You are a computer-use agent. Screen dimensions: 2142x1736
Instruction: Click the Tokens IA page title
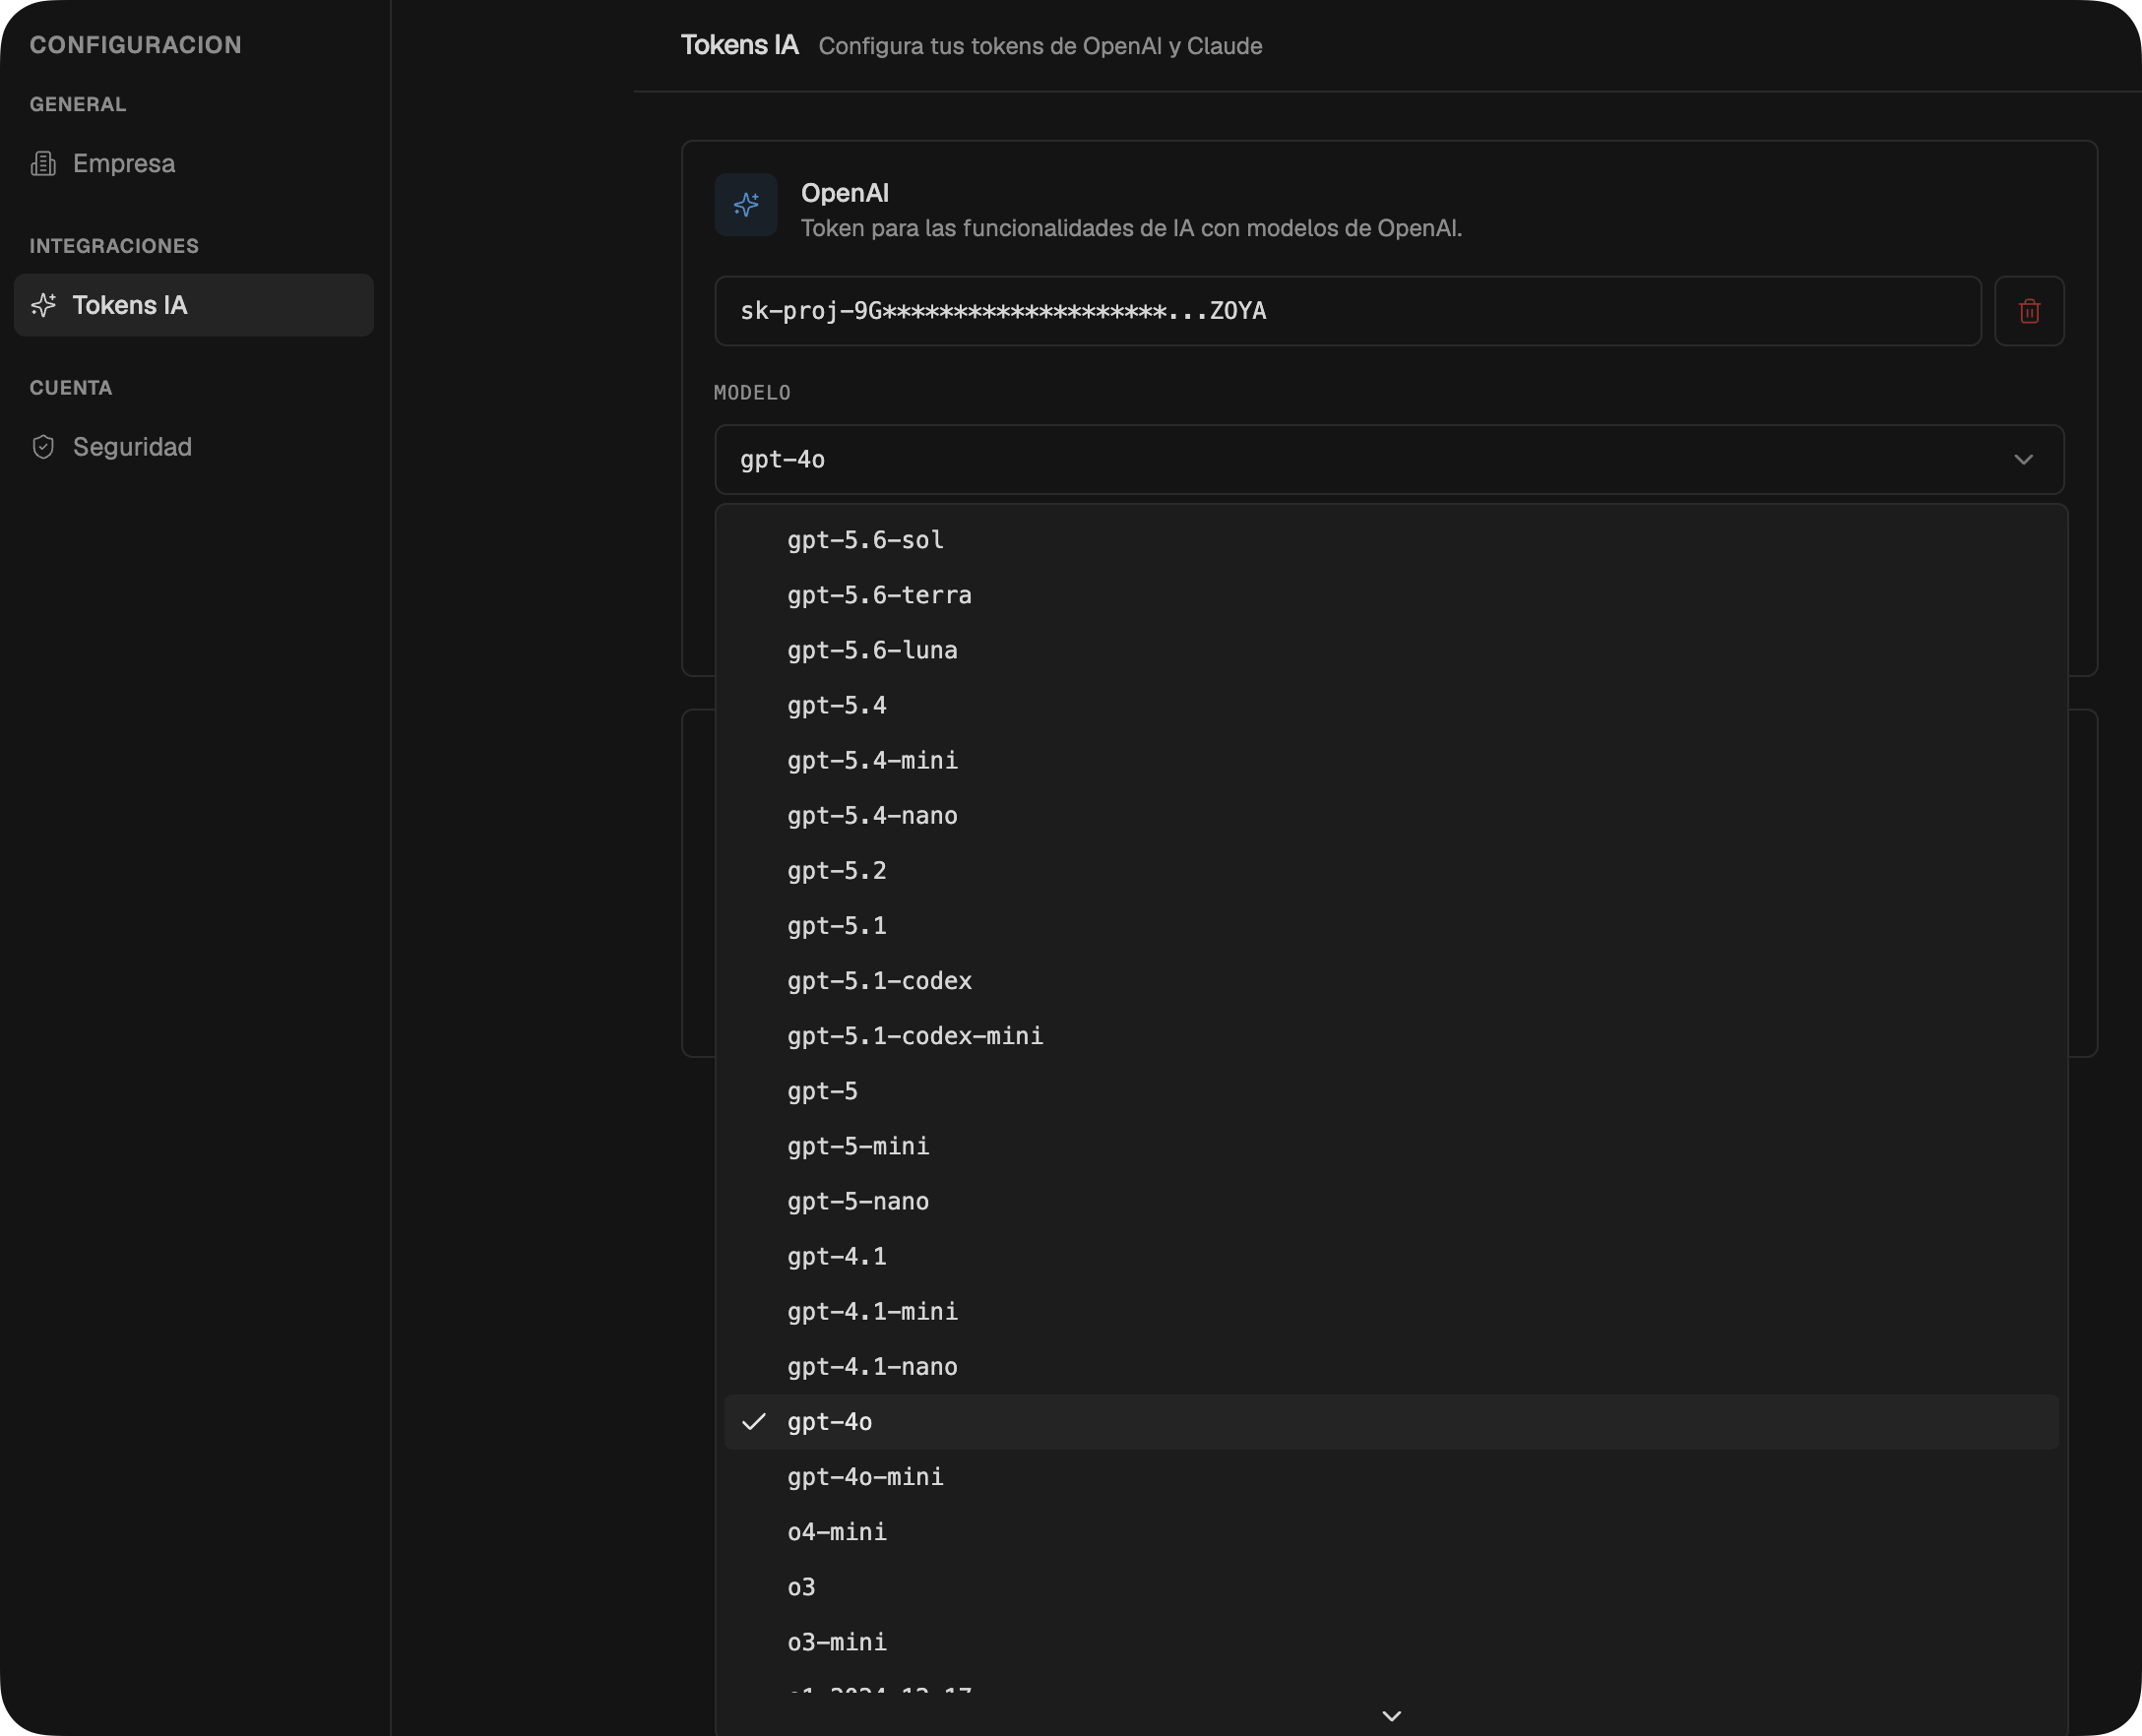pos(739,45)
